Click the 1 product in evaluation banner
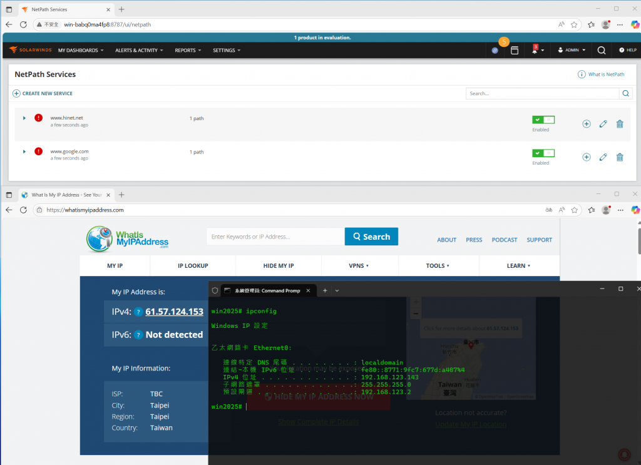The height and width of the screenshot is (465, 641). pyautogui.click(x=322, y=38)
